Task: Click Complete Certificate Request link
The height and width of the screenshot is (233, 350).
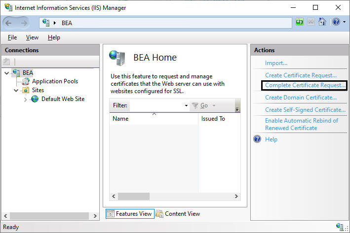Action: coord(305,85)
